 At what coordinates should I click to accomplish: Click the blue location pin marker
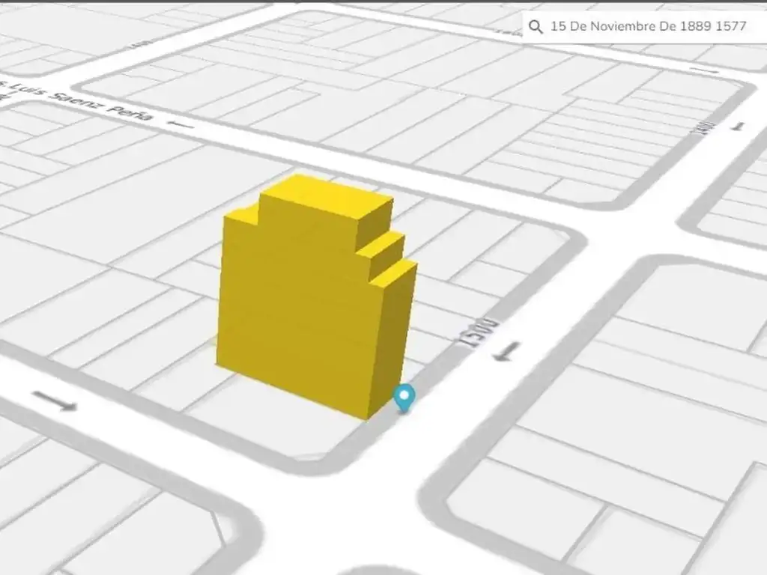click(404, 397)
